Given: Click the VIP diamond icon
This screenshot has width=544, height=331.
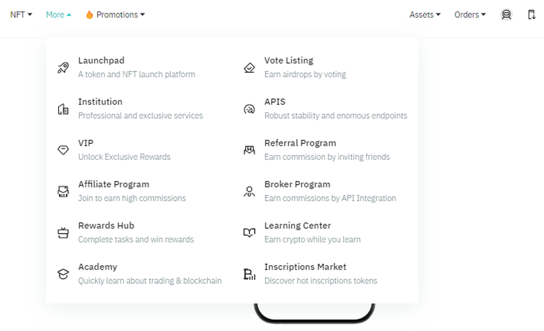Looking at the screenshot, I should click(63, 150).
